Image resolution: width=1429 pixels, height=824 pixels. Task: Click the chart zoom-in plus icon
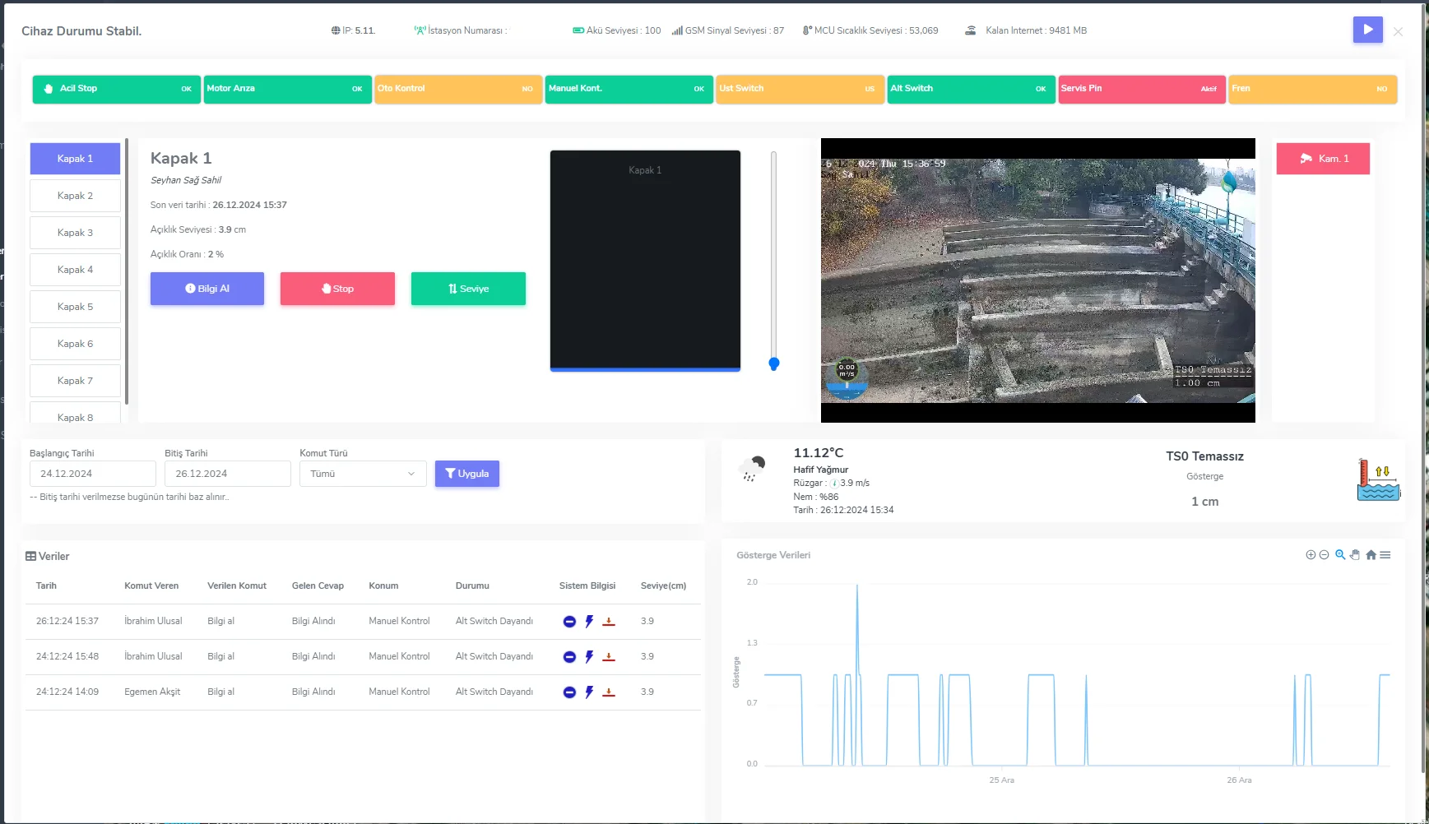coord(1311,555)
